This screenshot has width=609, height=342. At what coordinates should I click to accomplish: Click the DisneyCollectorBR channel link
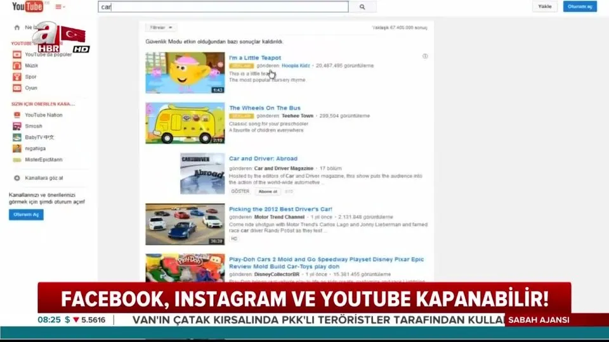(x=277, y=274)
